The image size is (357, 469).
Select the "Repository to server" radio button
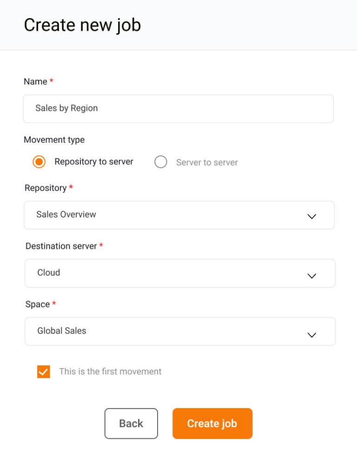coord(39,162)
